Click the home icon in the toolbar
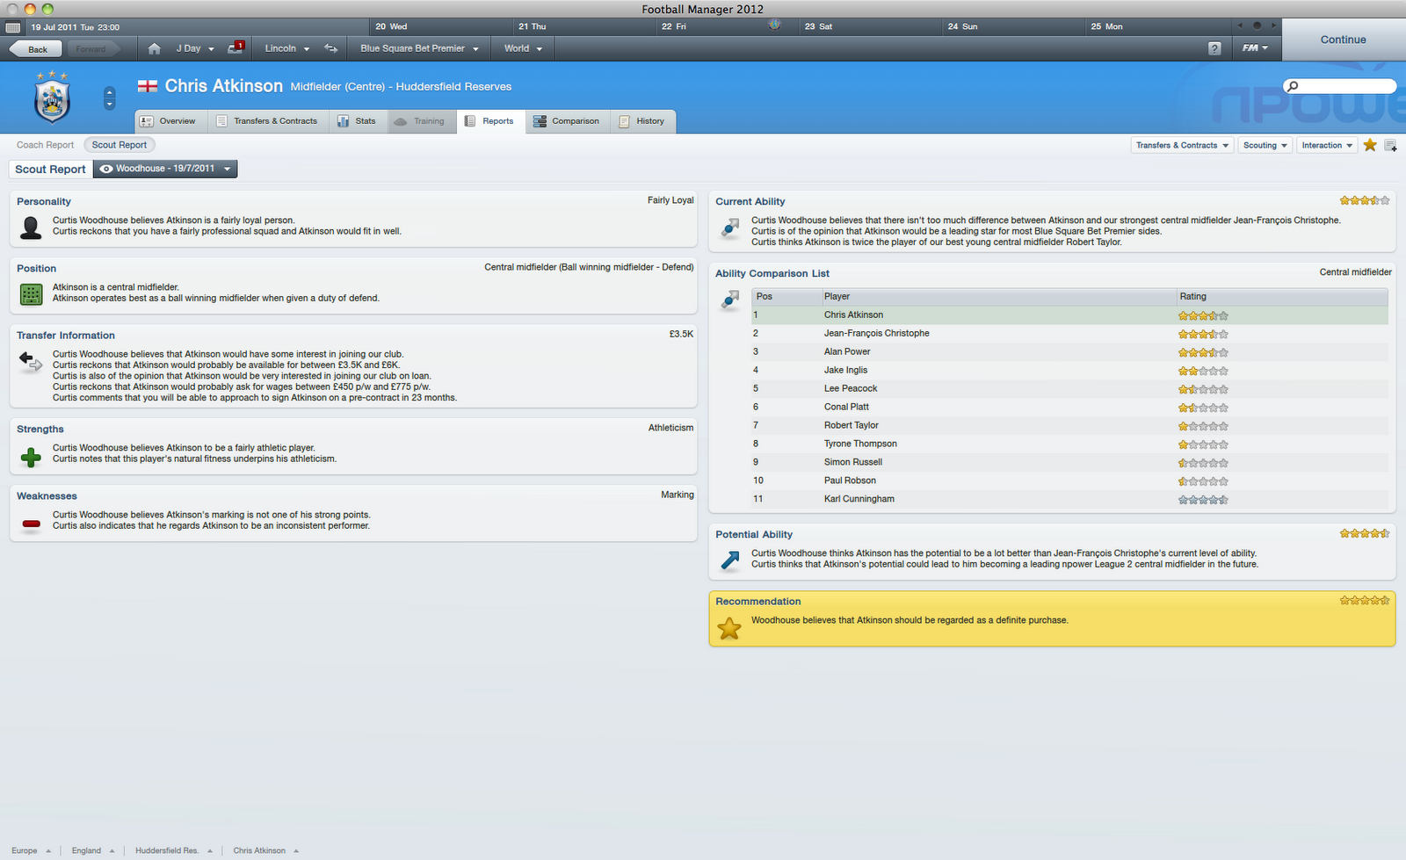The image size is (1406, 860). [155, 48]
